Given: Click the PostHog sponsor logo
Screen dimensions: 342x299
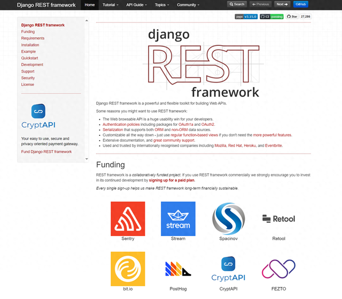Looking at the screenshot, I should (x=178, y=269).
